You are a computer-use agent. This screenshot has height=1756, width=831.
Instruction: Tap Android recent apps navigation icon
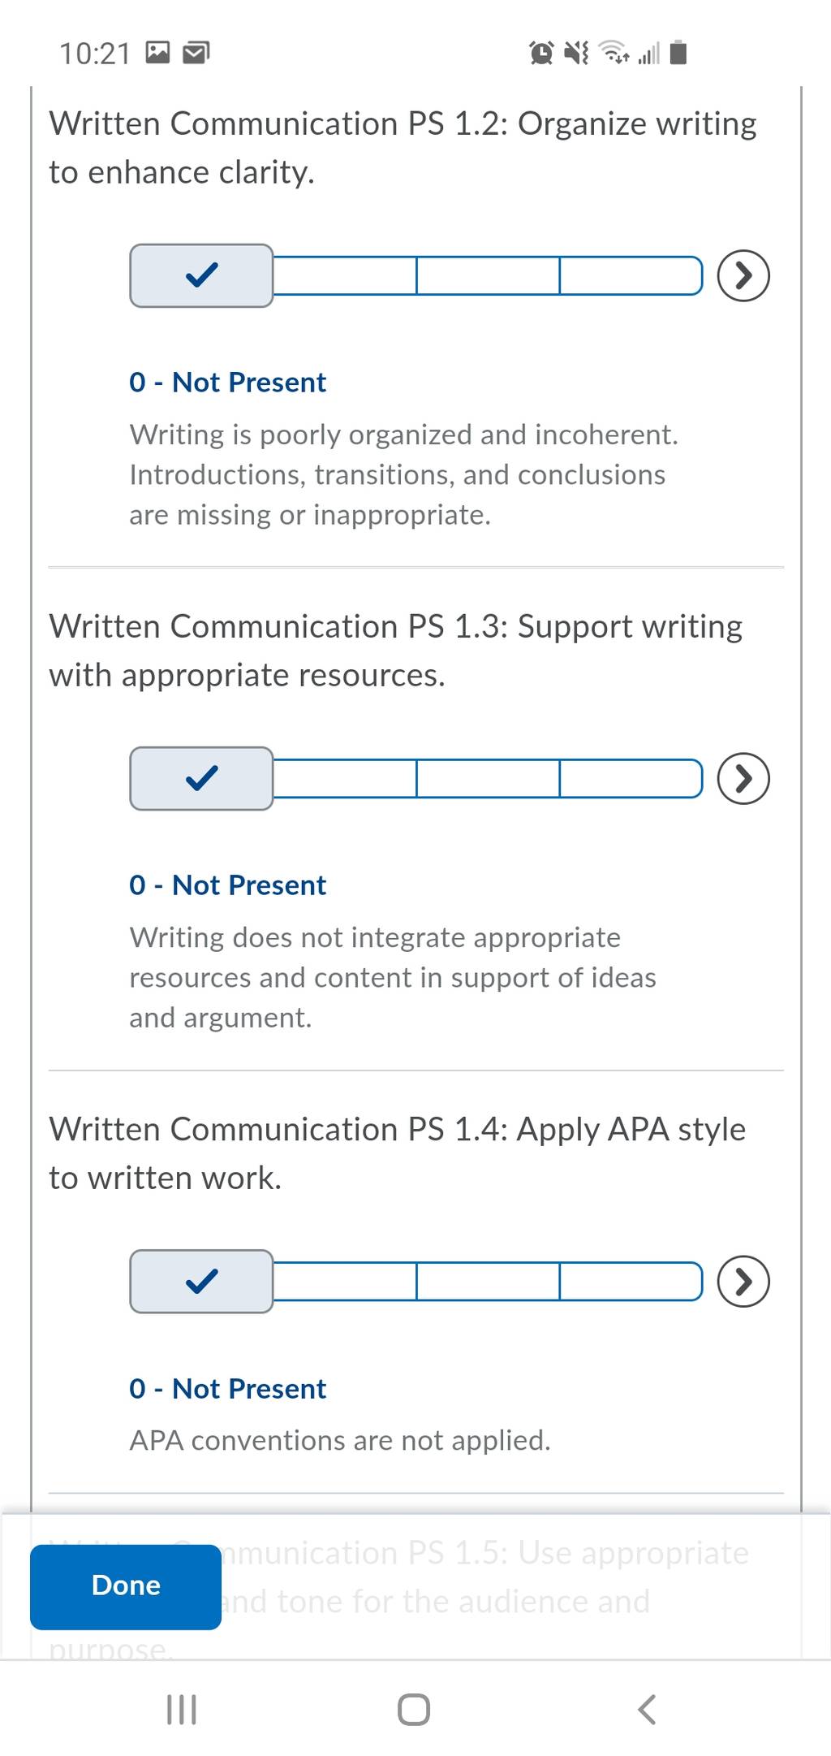pos(181,1709)
